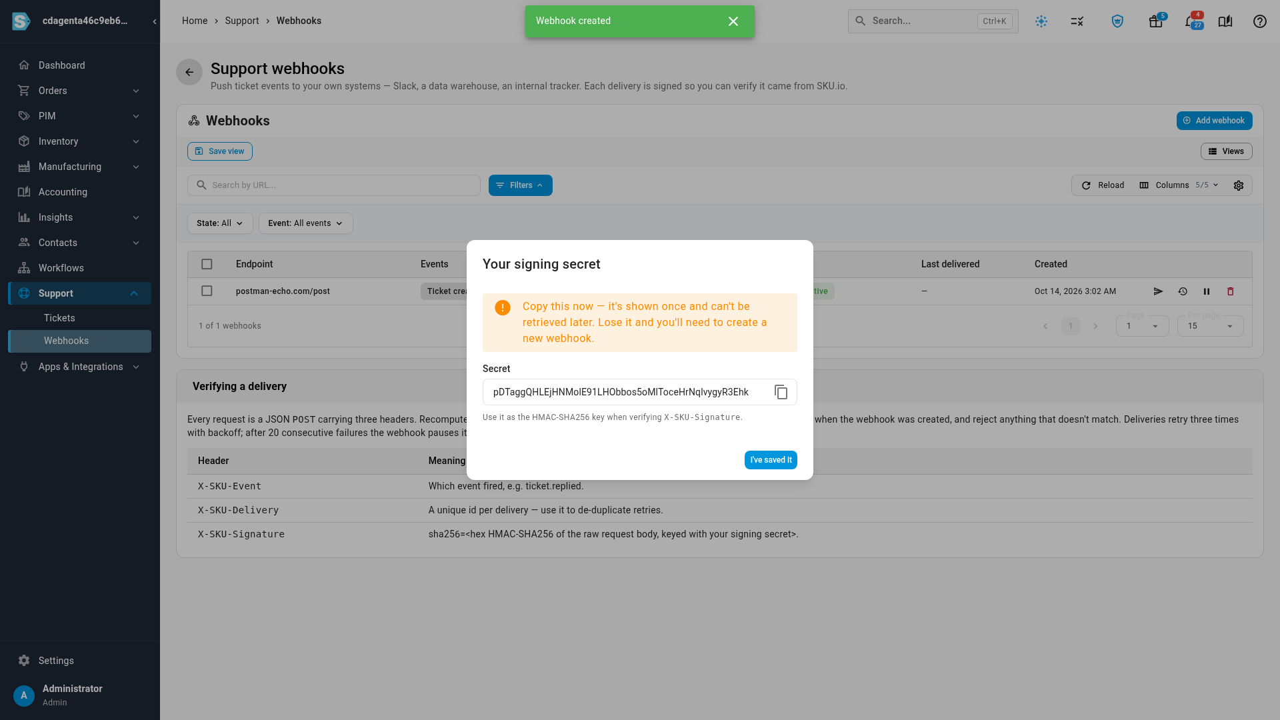This screenshot has height=720, width=1280.
Task: Open Accounting in the sidebar
Action: 79,192
